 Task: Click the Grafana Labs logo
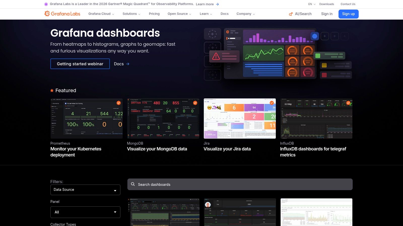tap(62, 14)
